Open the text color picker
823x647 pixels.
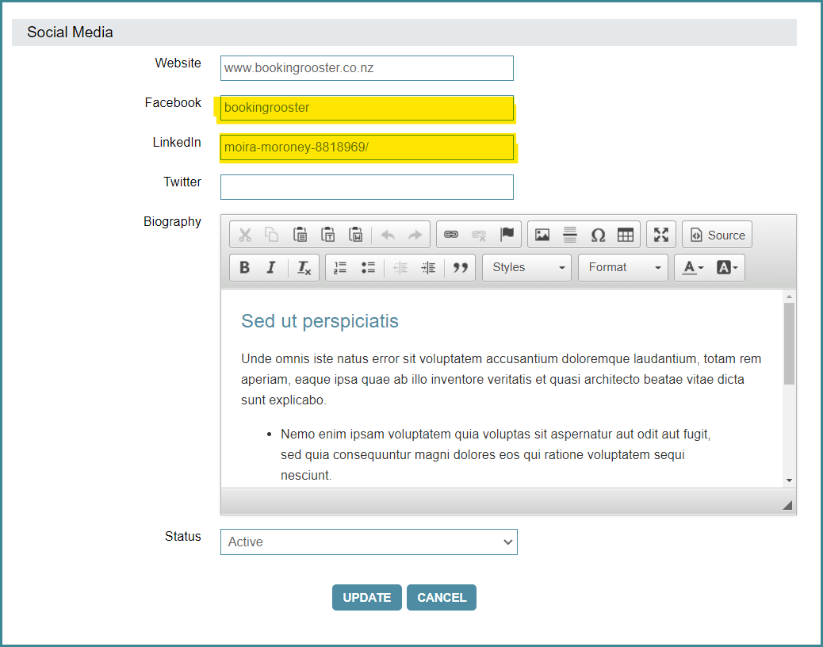[693, 268]
